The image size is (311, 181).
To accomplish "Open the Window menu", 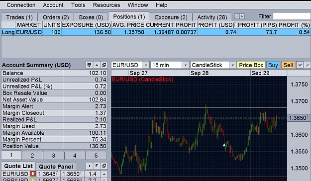I will tap(138, 5).
